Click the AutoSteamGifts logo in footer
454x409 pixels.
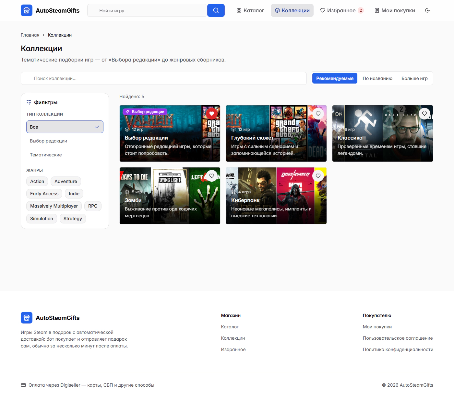50,318
